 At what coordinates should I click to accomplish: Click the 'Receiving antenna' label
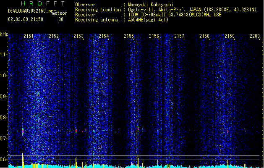(97, 20)
